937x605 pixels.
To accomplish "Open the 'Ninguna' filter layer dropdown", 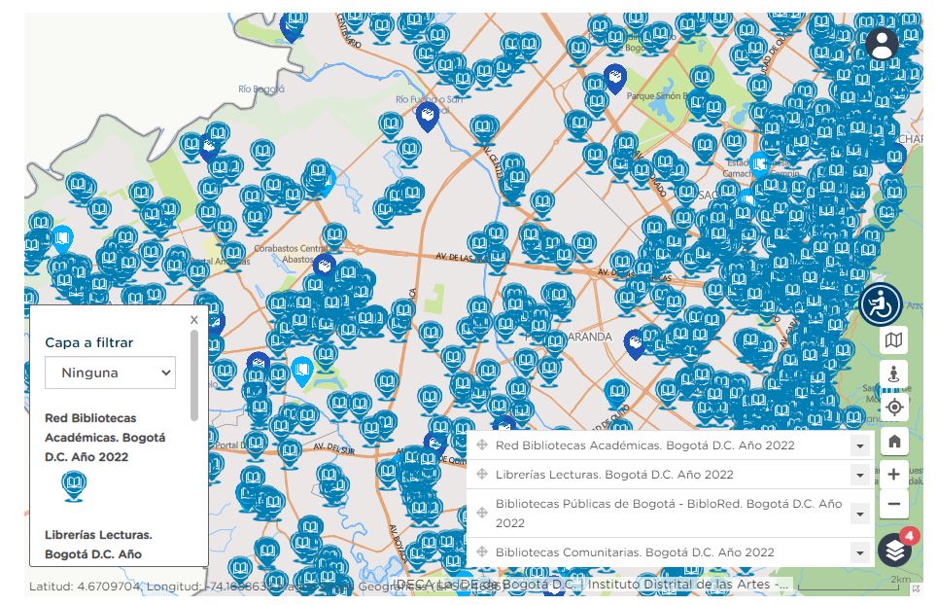I will tap(110, 373).
